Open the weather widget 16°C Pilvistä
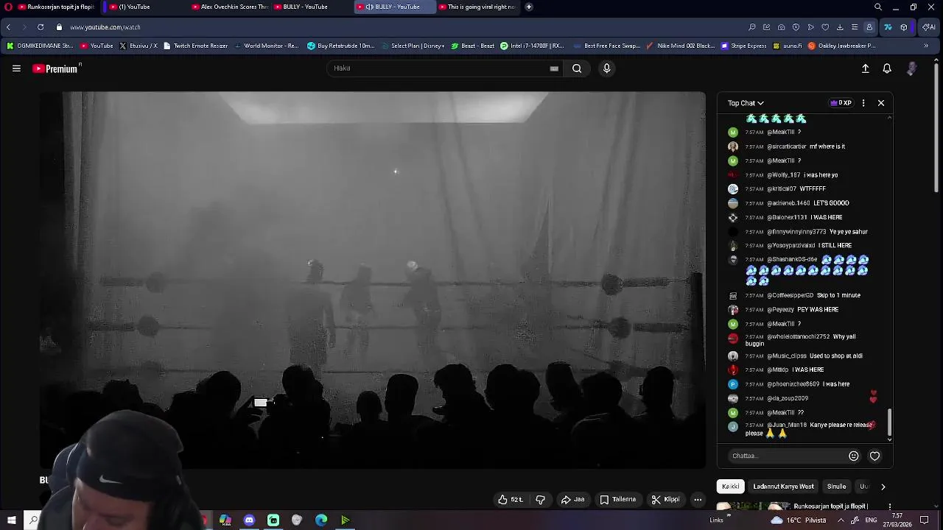 click(799, 520)
